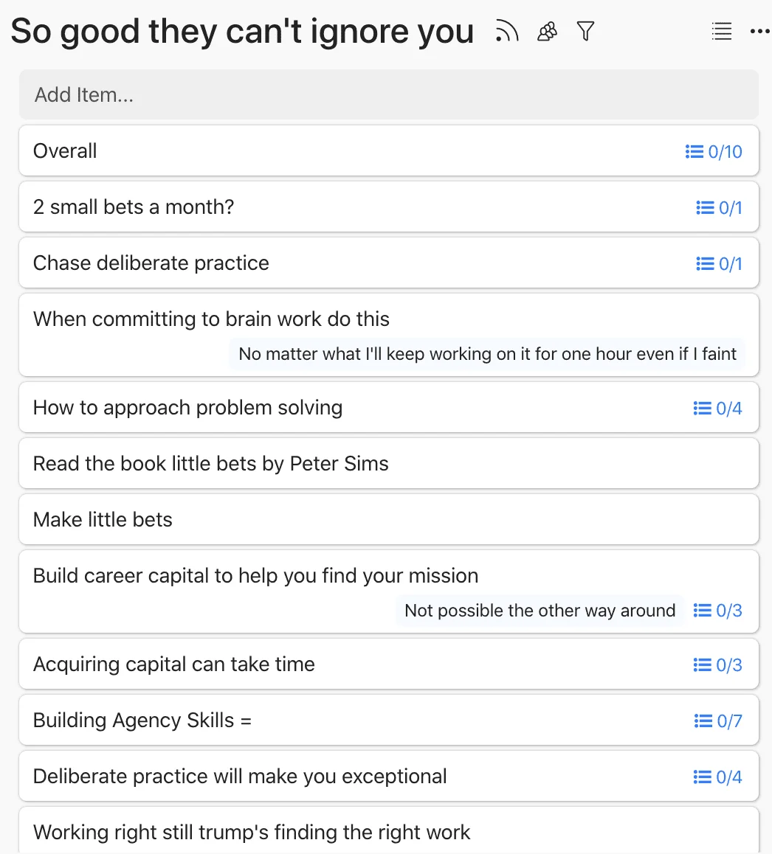Expand How to approach problem solving 0/4
The width and height of the screenshot is (772, 854).
click(717, 408)
